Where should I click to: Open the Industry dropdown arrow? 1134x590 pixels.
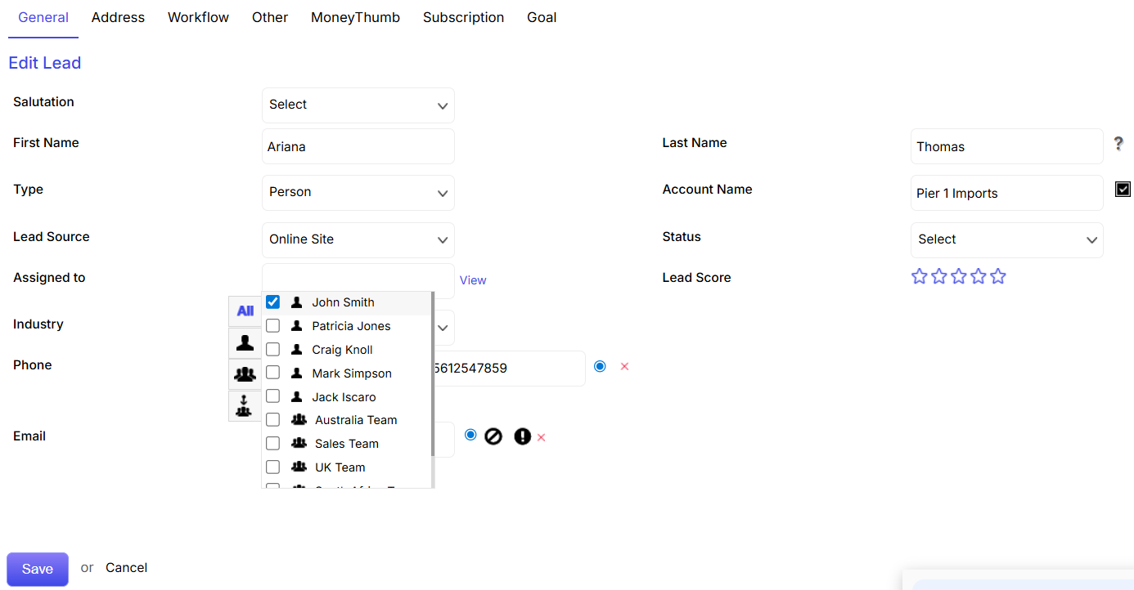[x=443, y=329]
